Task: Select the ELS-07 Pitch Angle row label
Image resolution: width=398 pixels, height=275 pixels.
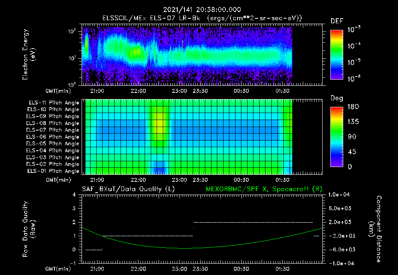Action: pyautogui.click(x=53, y=130)
